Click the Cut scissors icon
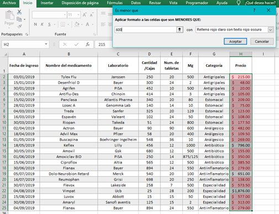 [19, 12]
